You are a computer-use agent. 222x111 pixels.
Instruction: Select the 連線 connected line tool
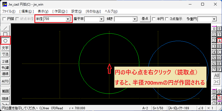pos(5,74)
